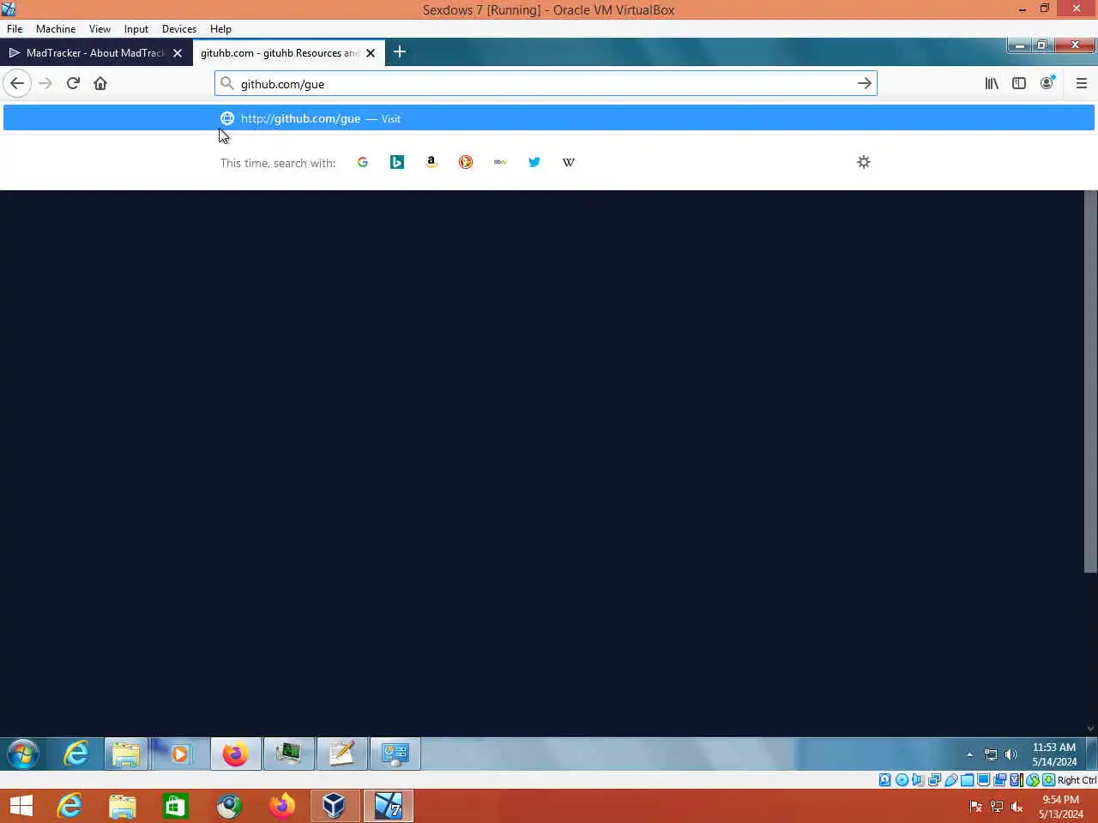This screenshot has width=1098, height=823.
Task: Open Firefox Library icon
Action: point(992,83)
